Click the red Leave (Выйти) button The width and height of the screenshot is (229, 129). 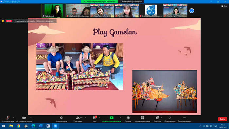(x=222, y=119)
